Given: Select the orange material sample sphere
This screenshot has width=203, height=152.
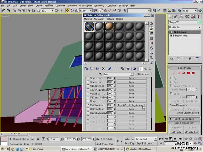Looking at the screenshot, I should [110, 27].
